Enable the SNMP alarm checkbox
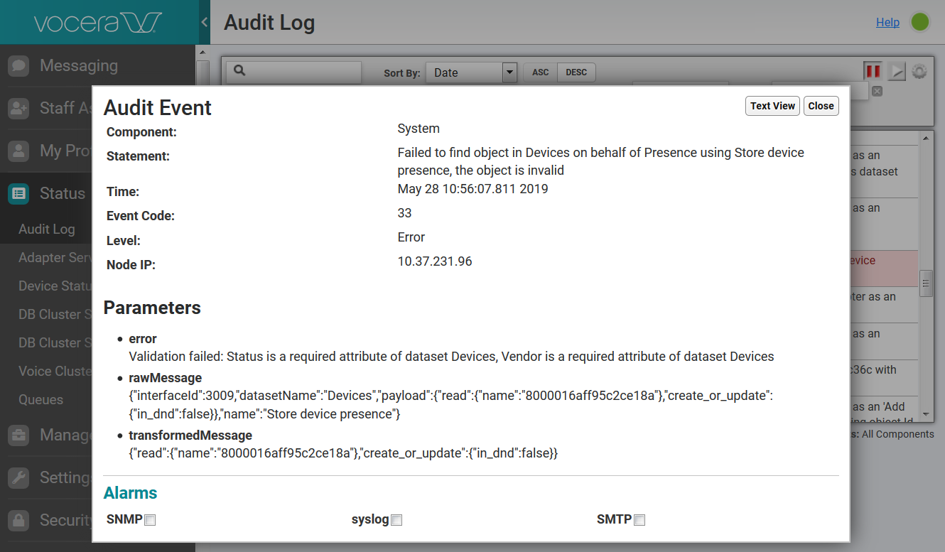This screenshot has width=945, height=552. [149, 519]
